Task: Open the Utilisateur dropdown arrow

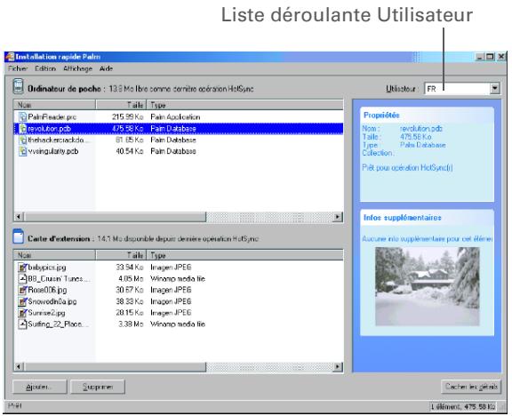Action: (495, 89)
